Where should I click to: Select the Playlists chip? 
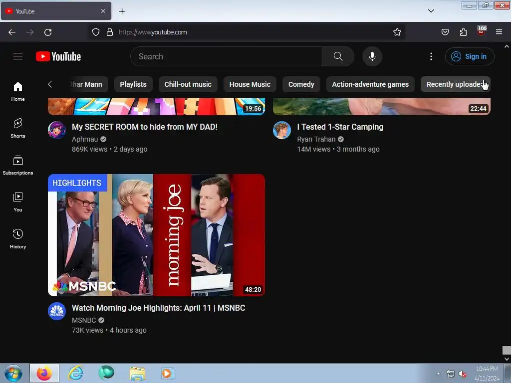pos(133,84)
